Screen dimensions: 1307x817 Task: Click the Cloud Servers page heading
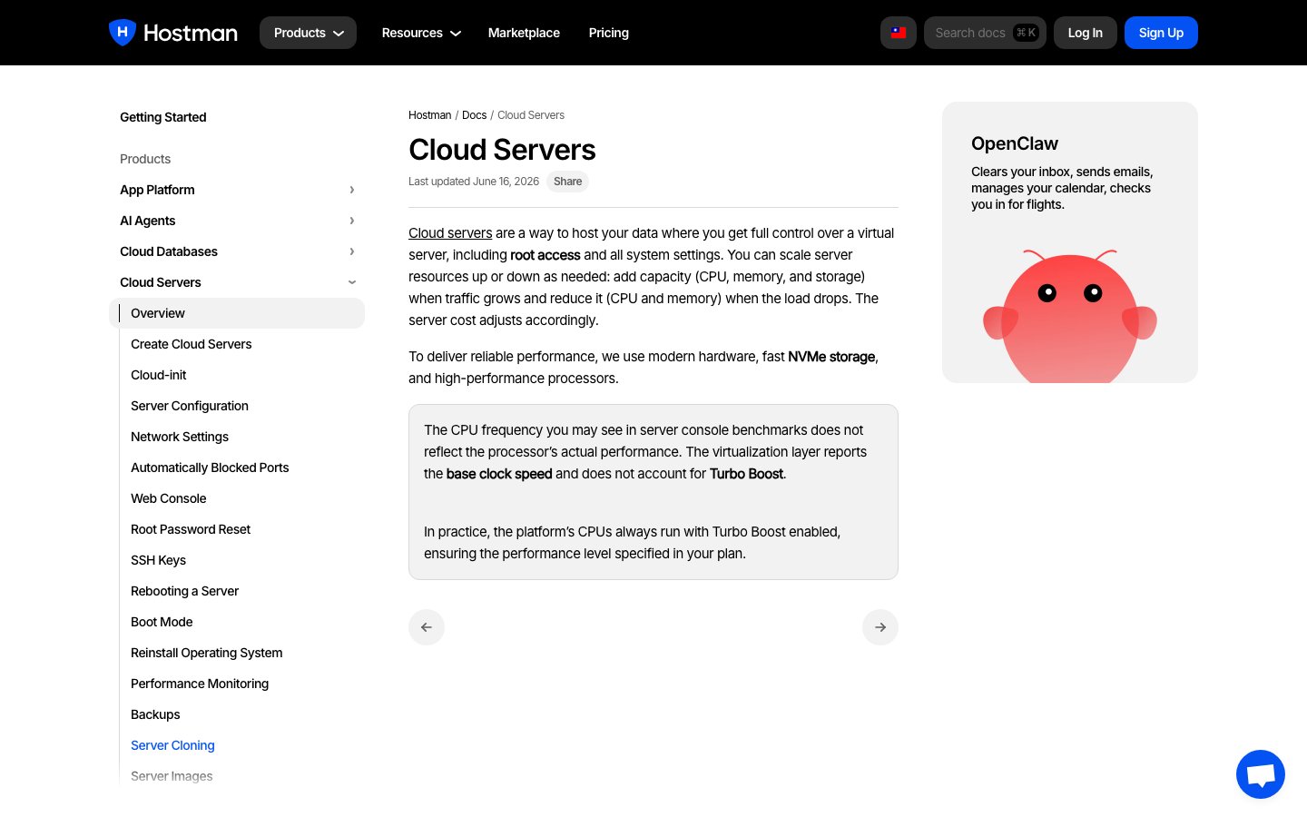click(502, 150)
